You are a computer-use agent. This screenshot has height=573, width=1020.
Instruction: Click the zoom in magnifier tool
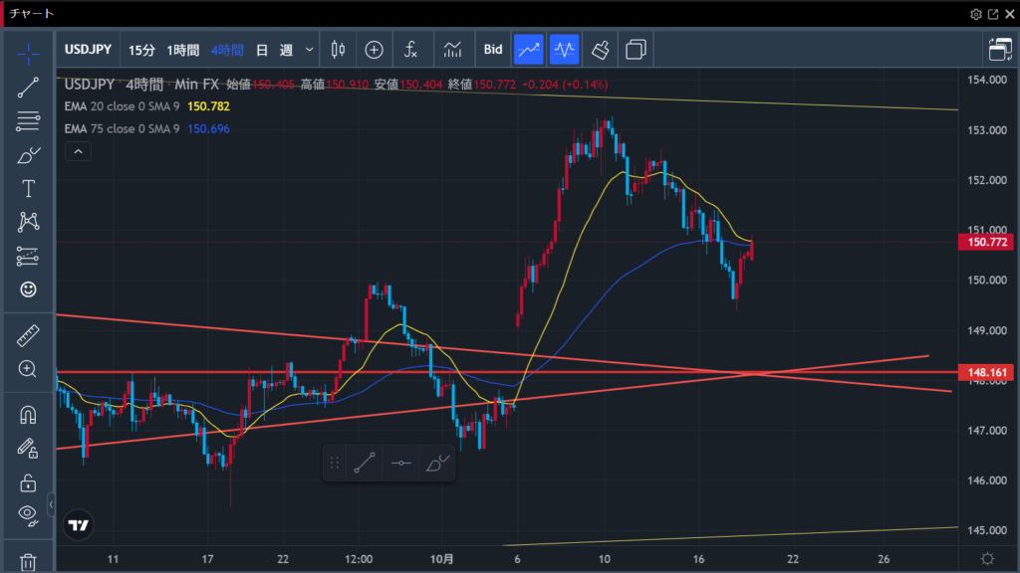(28, 369)
